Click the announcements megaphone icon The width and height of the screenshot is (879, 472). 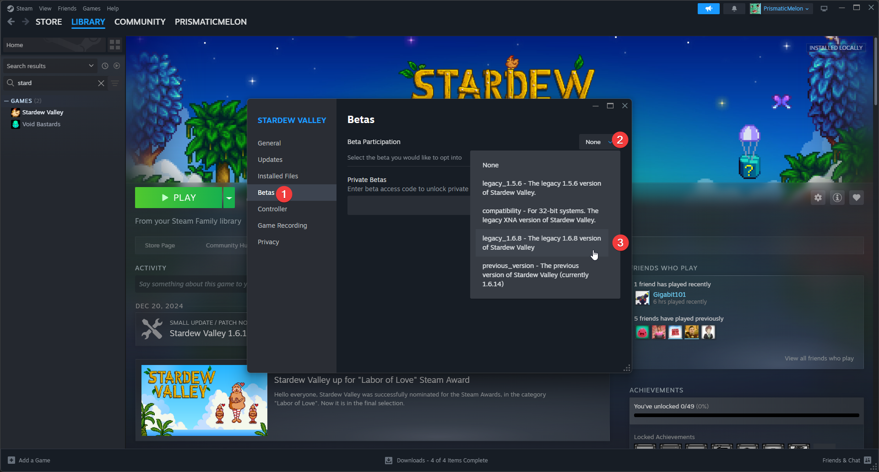(709, 9)
